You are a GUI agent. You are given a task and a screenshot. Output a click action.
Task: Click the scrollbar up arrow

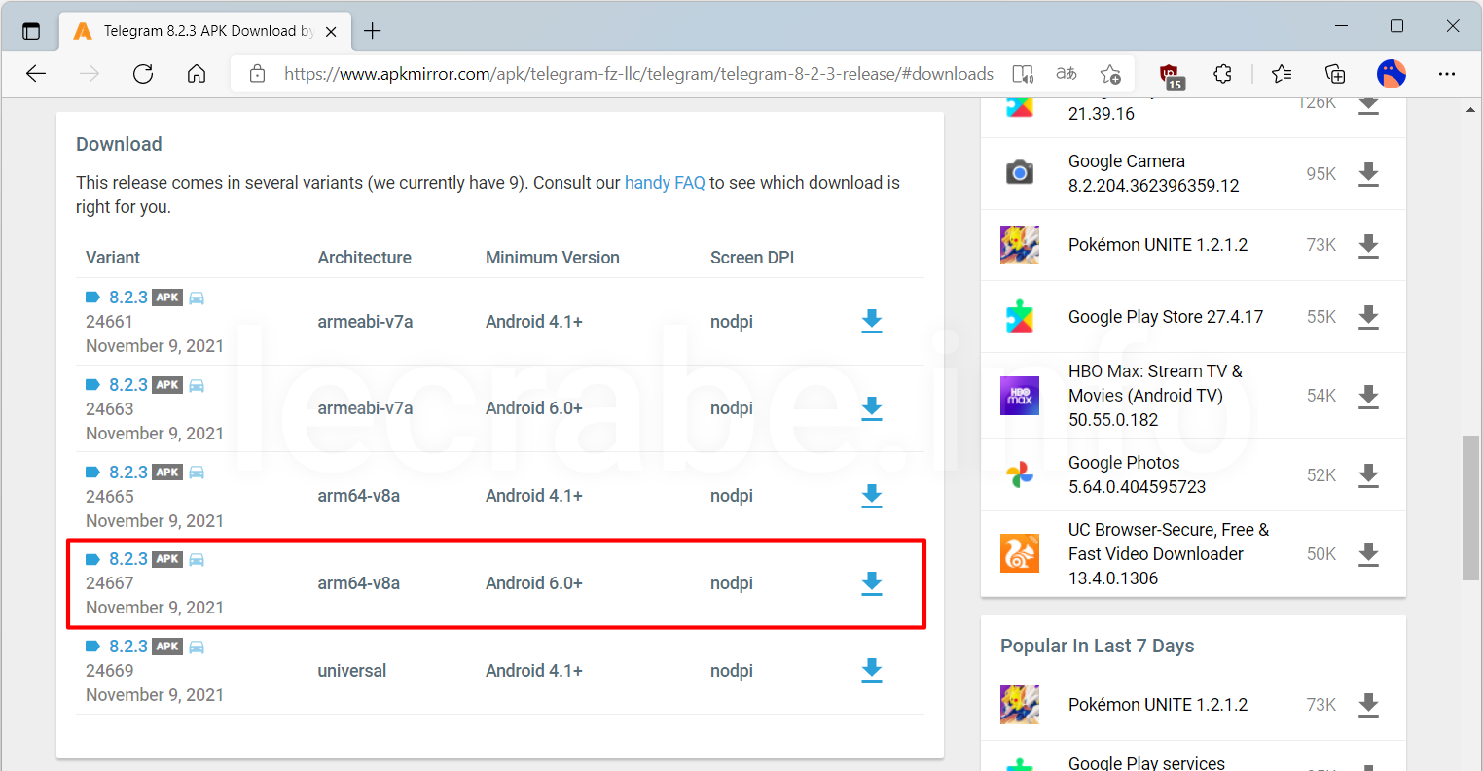pos(1470,110)
